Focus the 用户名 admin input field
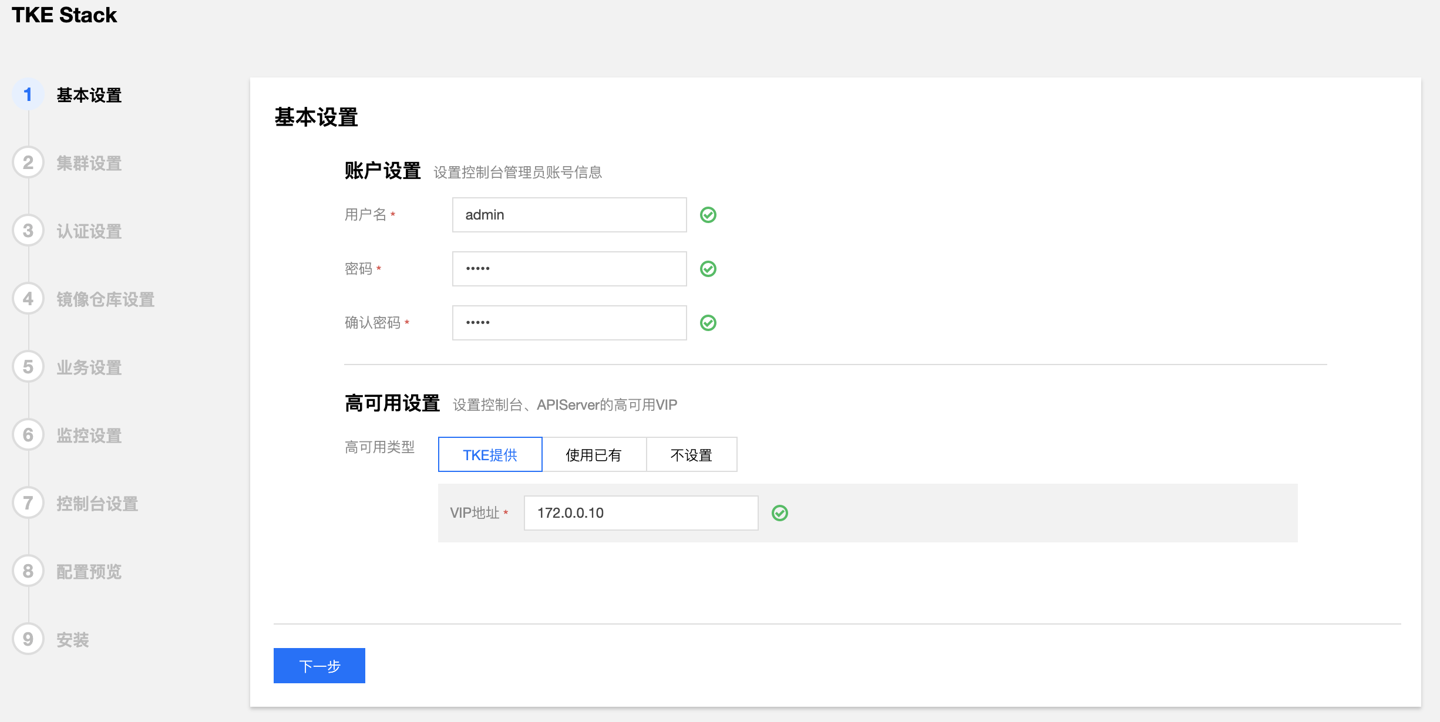The image size is (1440, 722). pyautogui.click(x=569, y=215)
